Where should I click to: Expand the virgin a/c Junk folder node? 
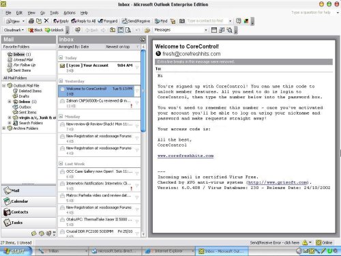click(10, 117)
